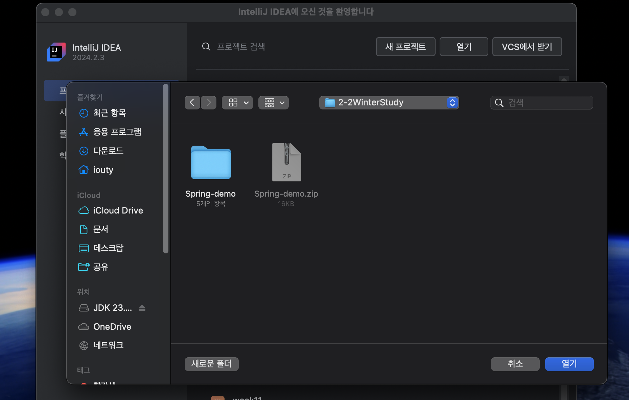Click the search magnifier in file dialog
629x400 pixels.
499,103
